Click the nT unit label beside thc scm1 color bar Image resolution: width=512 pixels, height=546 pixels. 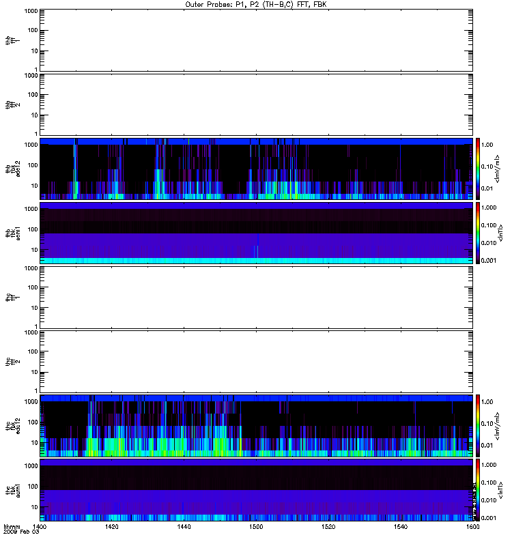coord(500,490)
